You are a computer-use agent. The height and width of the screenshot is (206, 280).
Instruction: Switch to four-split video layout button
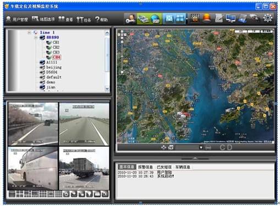(20, 194)
